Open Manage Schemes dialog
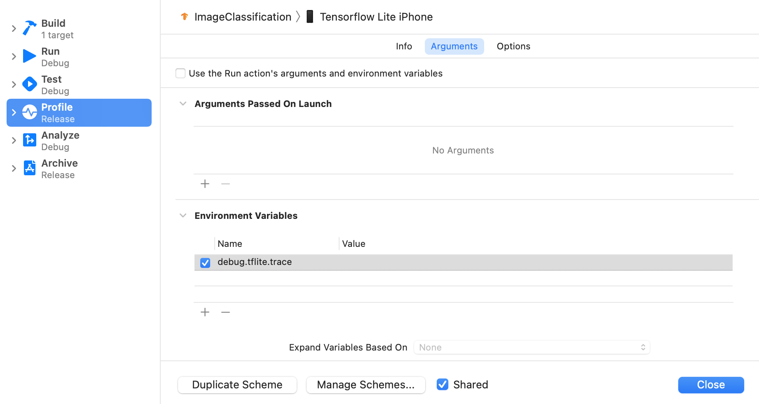 click(x=365, y=385)
